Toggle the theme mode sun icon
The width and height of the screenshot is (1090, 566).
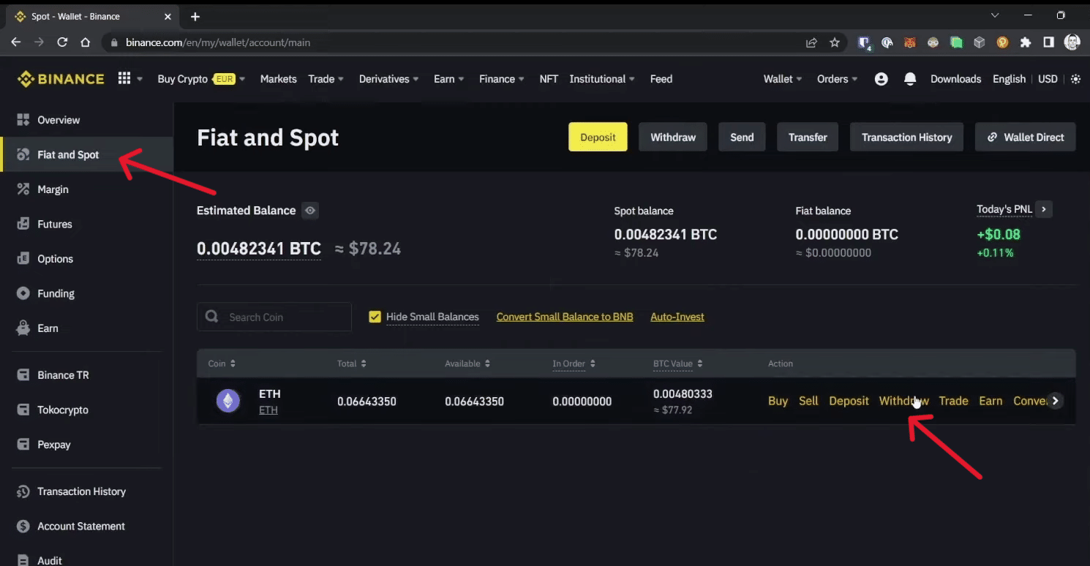(x=1075, y=79)
